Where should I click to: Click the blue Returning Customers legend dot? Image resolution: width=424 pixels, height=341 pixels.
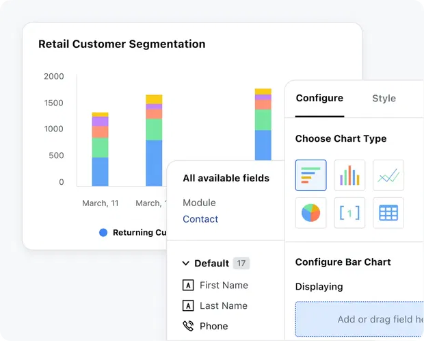(103, 232)
